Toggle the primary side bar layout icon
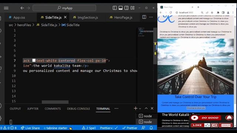The width and height of the screenshot is (237, 133). pyautogui.click(x=115, y=8)
